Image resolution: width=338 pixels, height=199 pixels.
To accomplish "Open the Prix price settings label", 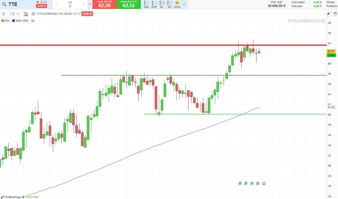I will (7, 21).
